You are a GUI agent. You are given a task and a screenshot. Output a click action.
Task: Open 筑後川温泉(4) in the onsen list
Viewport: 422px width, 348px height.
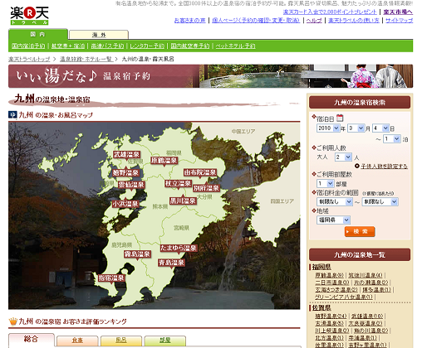pos(366,275)
